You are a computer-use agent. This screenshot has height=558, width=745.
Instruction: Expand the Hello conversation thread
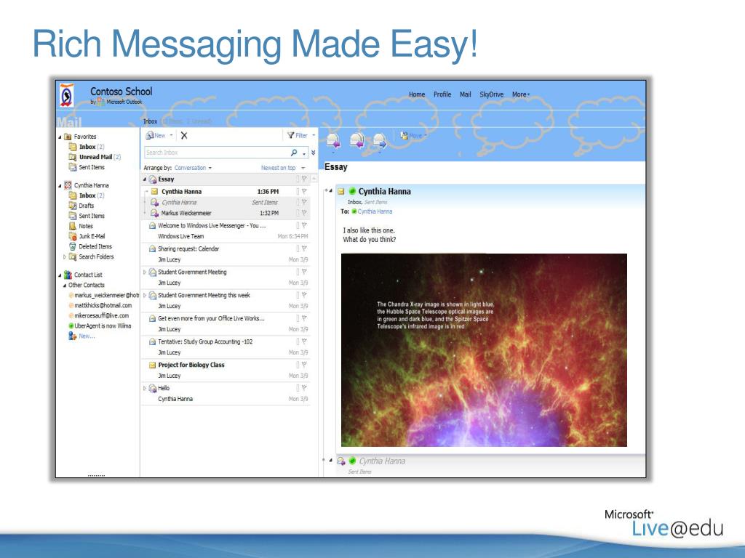[x=145, y=388]
